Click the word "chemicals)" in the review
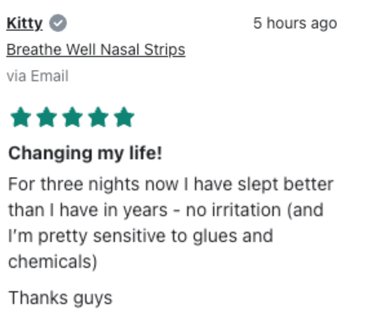 (53, 262)
